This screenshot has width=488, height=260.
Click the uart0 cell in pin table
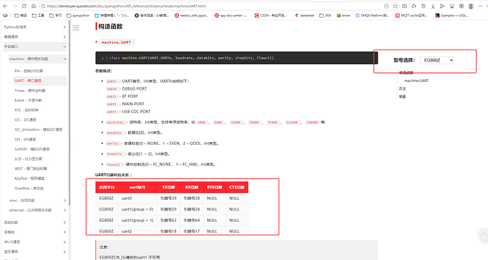coord(137,198)
